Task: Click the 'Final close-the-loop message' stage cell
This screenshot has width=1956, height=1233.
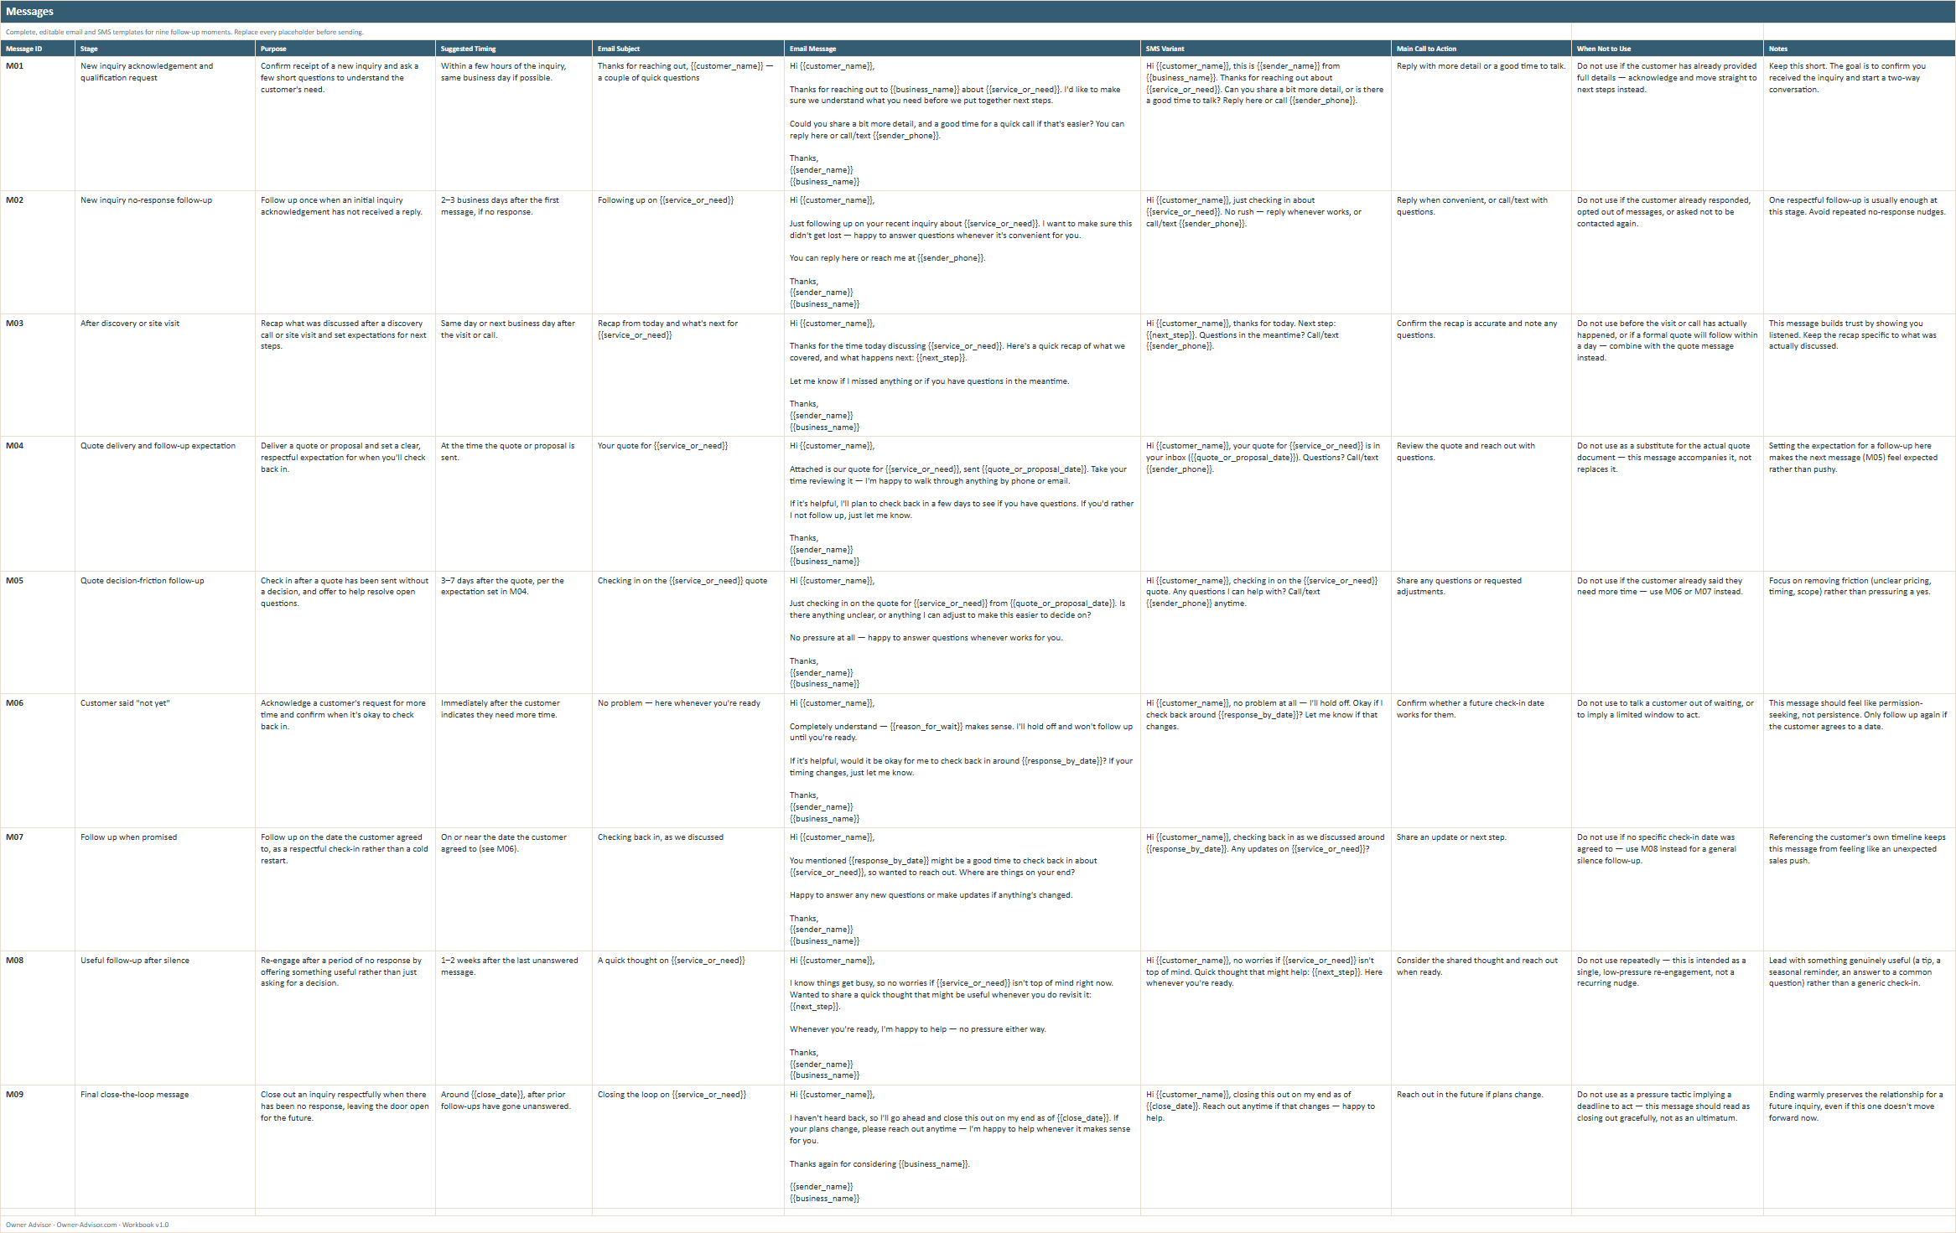Action: pyautogui.click(x=165, y=1147)
